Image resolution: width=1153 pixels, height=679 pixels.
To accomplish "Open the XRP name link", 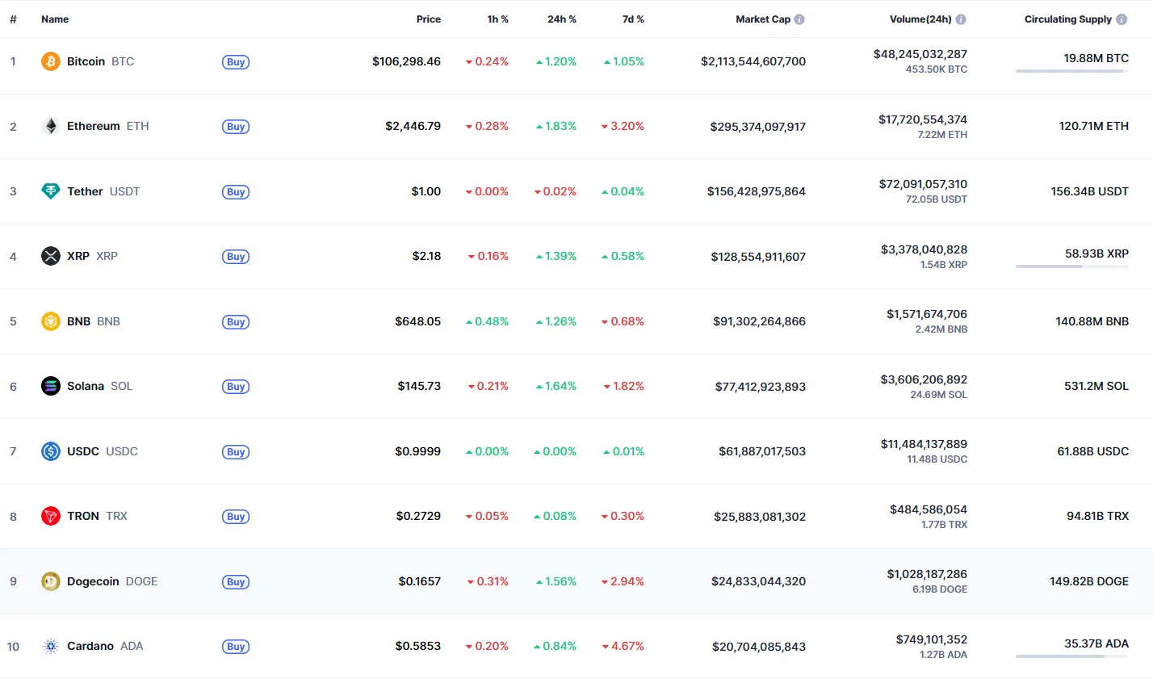I will tap(92, 256).
